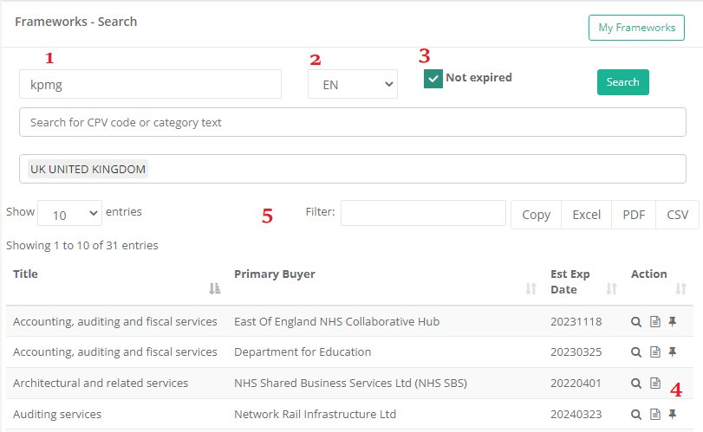Export table using Excel button
703x432 pixels.
click(586, 215)
